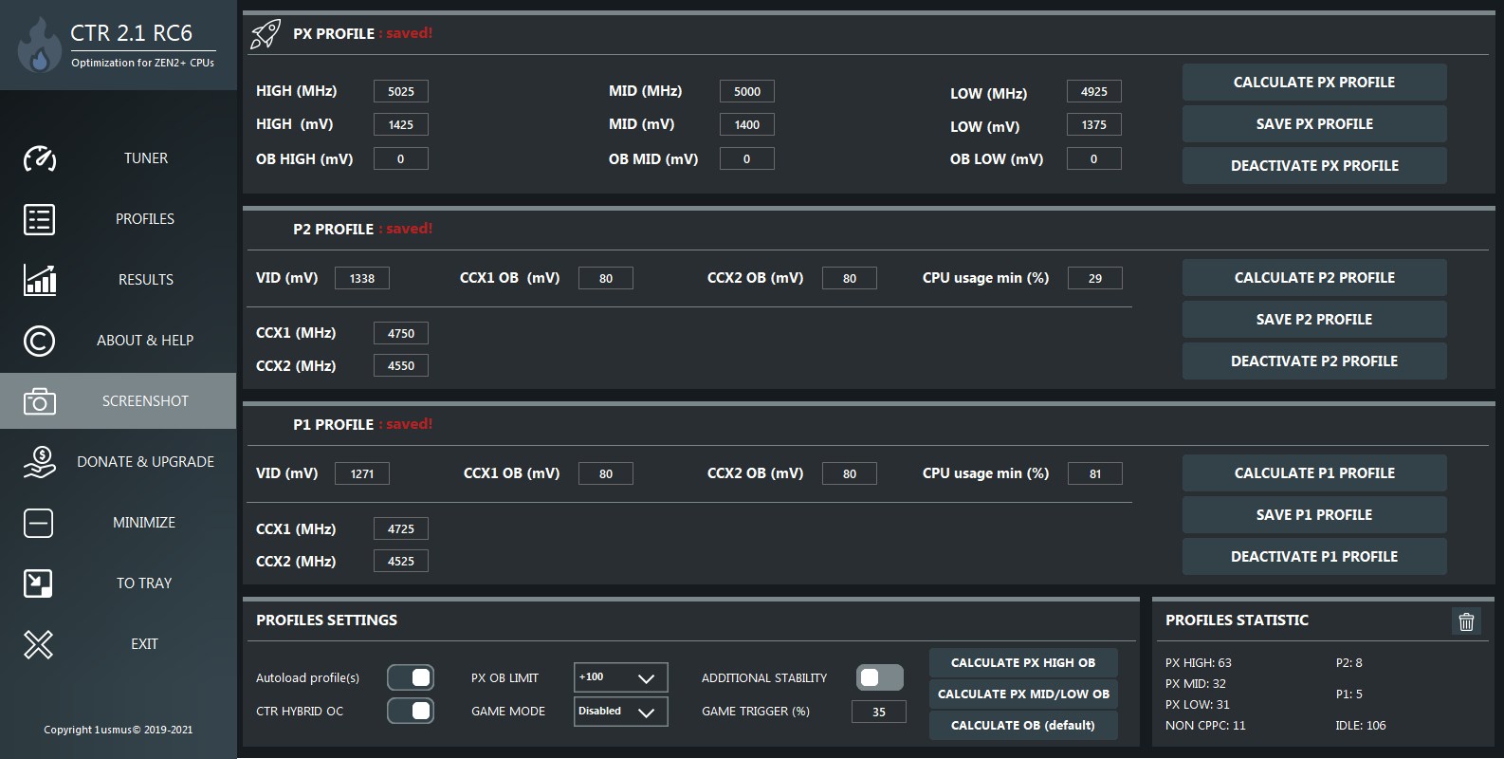Screen dimensions: 1504x759
Task: Click SAVE PX PROFILE button
Action: tap(1314, 124)
